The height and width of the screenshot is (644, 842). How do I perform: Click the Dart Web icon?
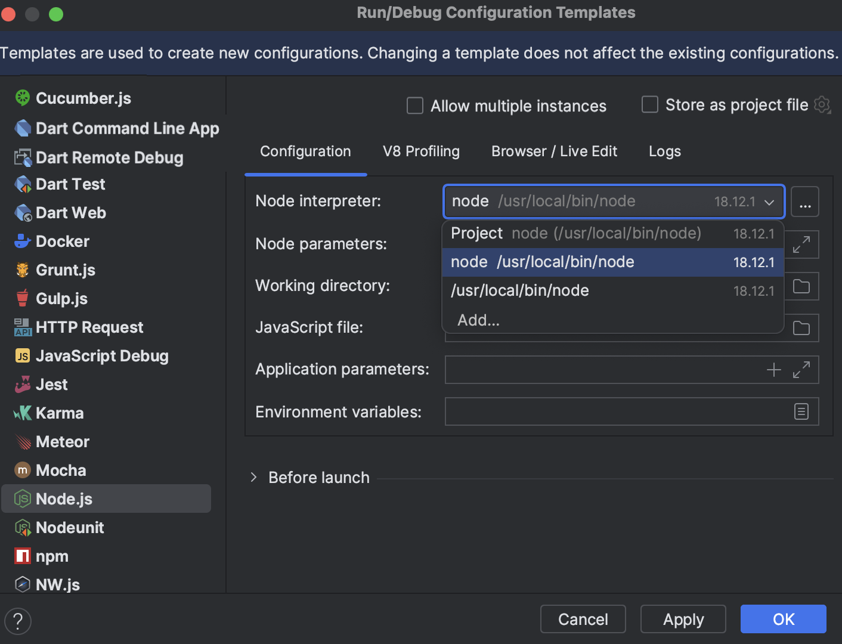(x=23, y=213)
